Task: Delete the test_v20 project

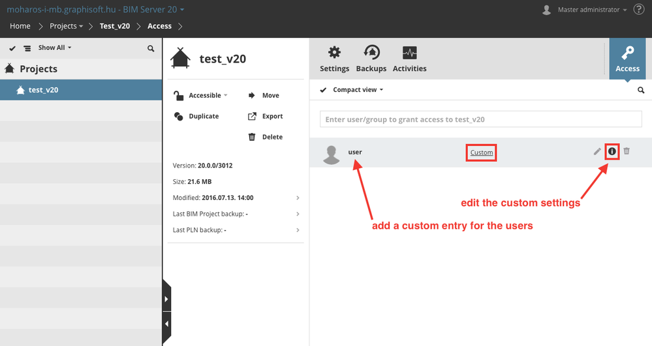Action: pyautogui.click(x=265, y=137)
